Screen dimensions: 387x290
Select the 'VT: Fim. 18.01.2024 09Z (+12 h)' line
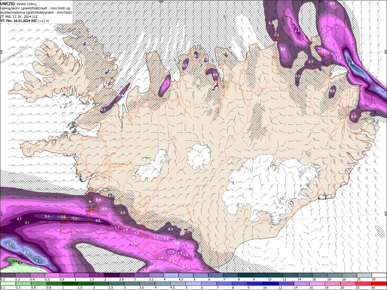tap(25, 21)
